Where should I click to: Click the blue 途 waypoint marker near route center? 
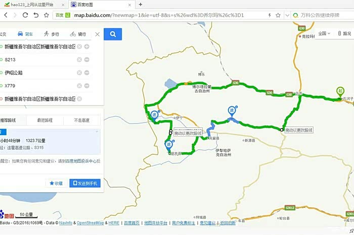click(x=232, y=111)
